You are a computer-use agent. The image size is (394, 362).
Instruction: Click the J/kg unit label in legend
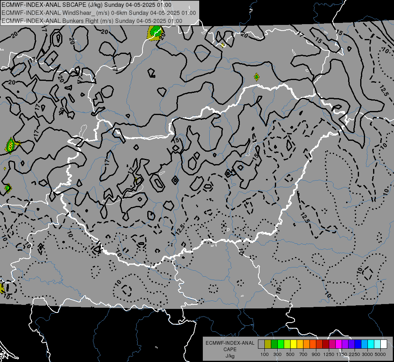230,356
